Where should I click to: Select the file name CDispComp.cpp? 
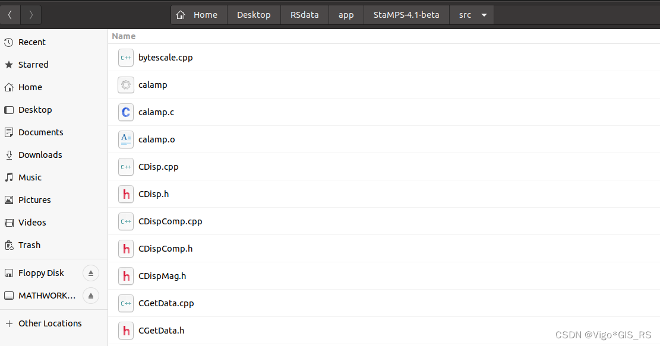pyautogui.click(x=170, y=221)
